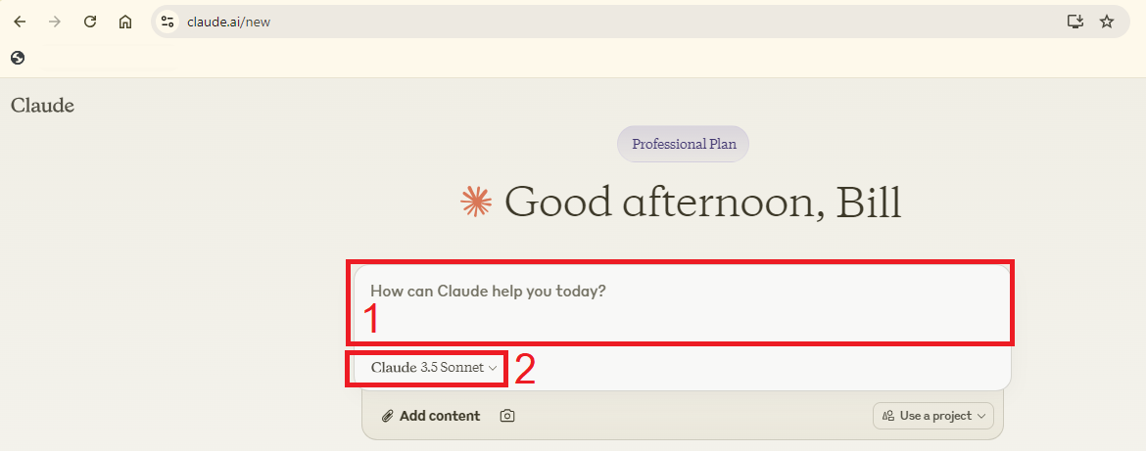View site information for claude.ai
Image resolution: width=1146 pixels, height=451 pixels.
click(x=167, y=22)
